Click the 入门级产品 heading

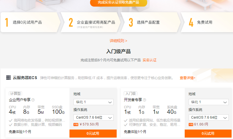click(118, 52)
